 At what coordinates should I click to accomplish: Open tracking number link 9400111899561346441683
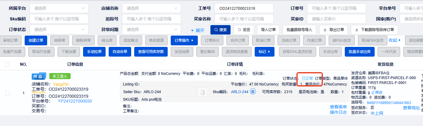[389, 103]
